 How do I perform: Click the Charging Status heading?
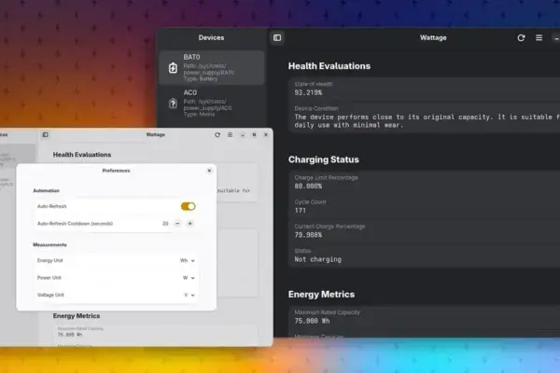(x=324, y=159)
